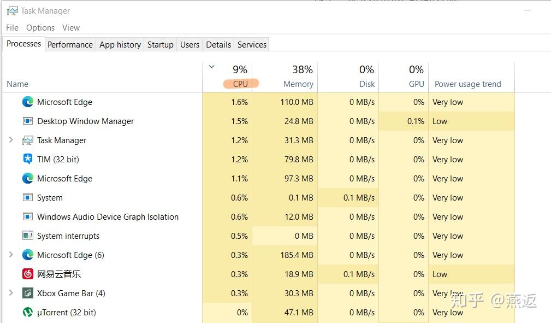Image resolution: width=551 pixels, height=323 pixels.
Task: Sort by the GPU column header
Action: (x=417, y=84)
